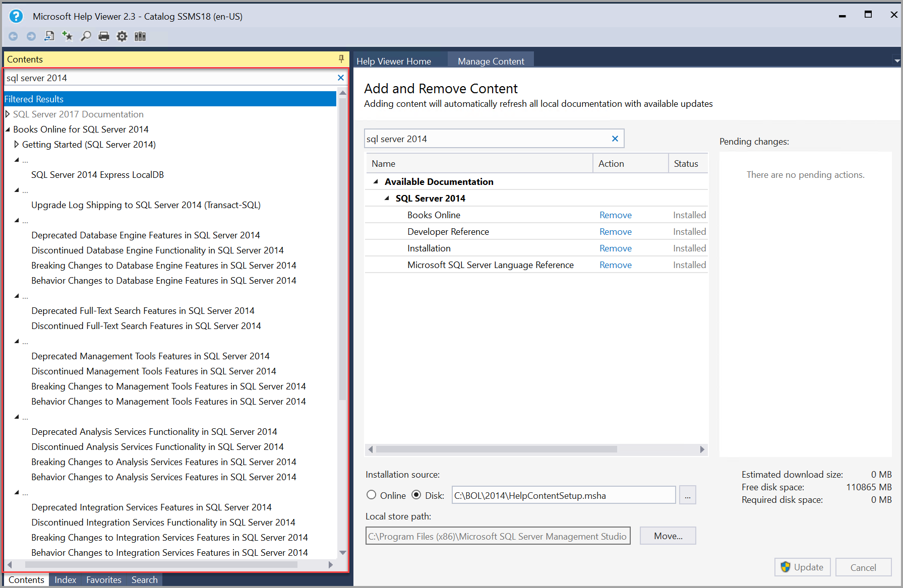Select the Disk installation source
The height and width of the screenshot is (588, 903).
click(x=416, y=495)
